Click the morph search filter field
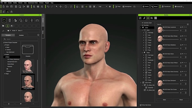 (x=173, y=24)
